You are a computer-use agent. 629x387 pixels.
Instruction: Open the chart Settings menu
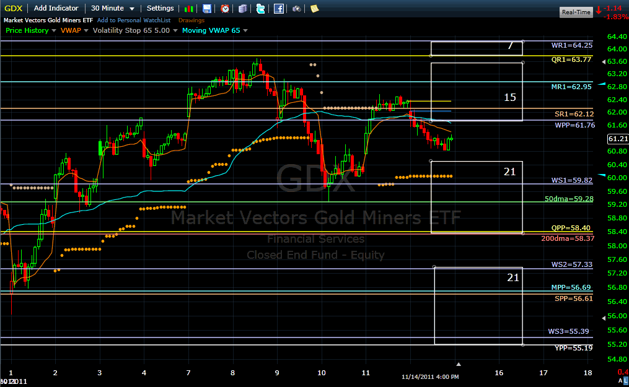(x=160, y=8)
